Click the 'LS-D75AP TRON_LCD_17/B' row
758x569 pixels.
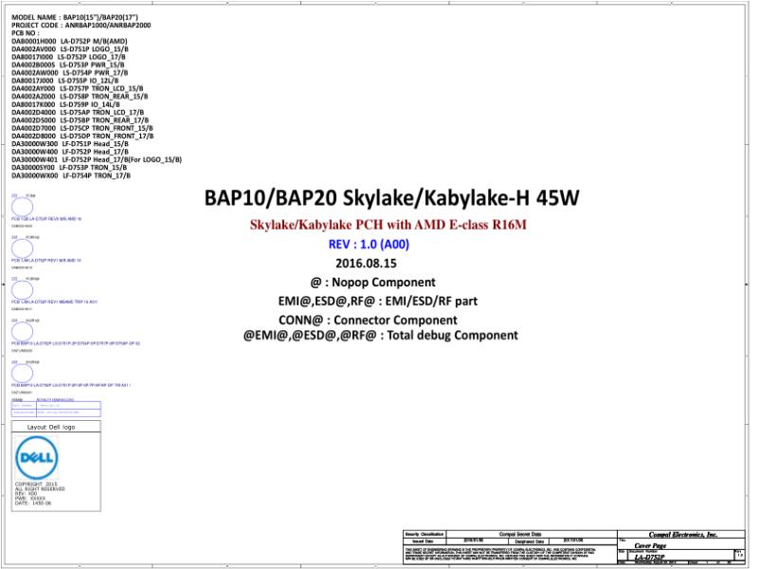click(x=78, y=112)
